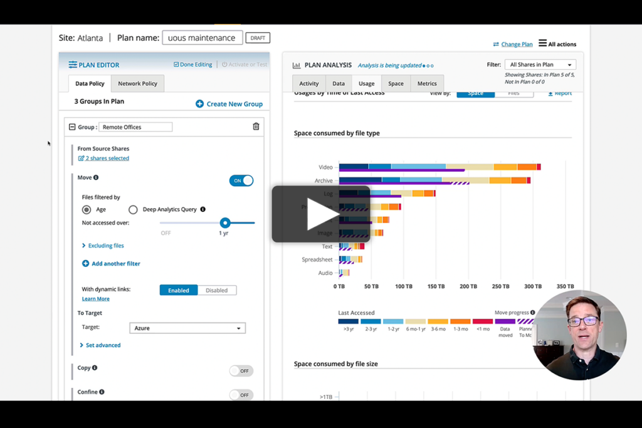Viewport: 642px width, 428px height.
Task: Click the edit icon next to 2 shares selected
Action: [x=80, y=158]
